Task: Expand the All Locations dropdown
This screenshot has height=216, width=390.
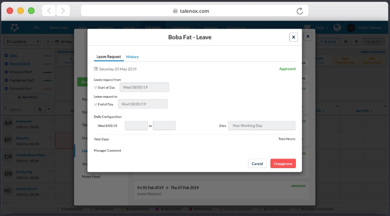Action: pyautogui.click(x=22, y=42)
